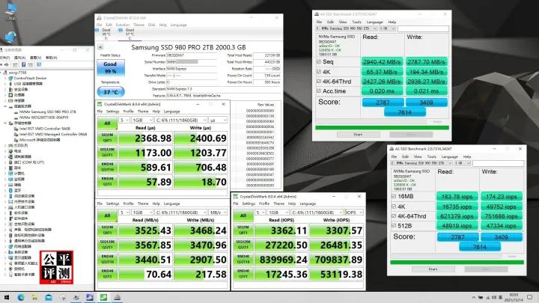Screen dimensions: 539x303
Task: Toggle the 16MB checkbox in AS SSD iops window
Action: 394,196
